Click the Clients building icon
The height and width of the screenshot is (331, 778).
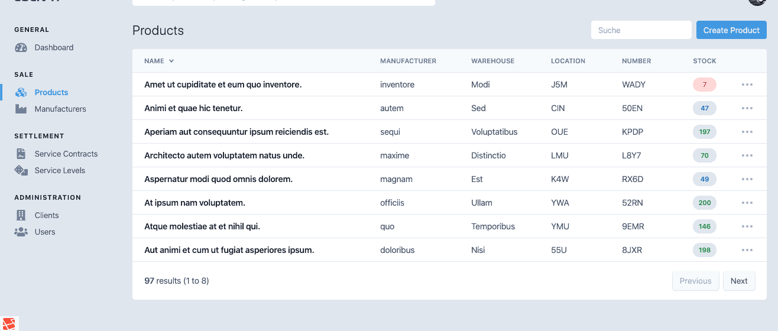21,216
